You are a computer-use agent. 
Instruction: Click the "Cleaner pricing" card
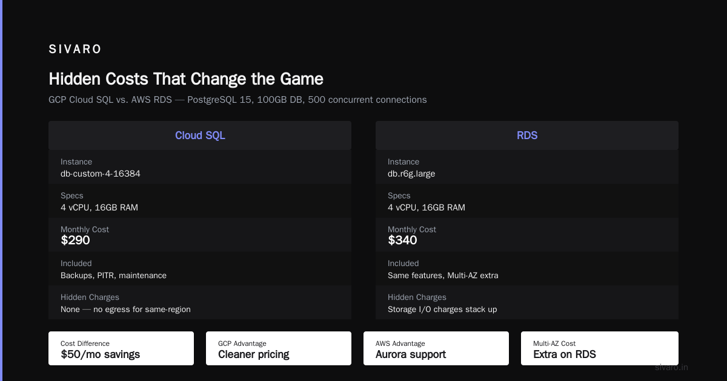pos(279,348)
